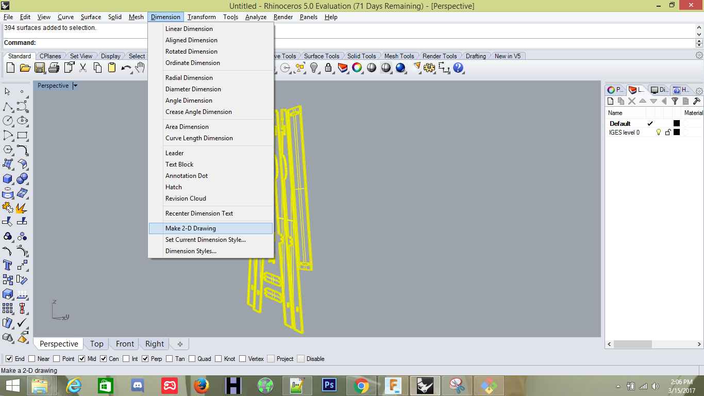Click the hammer Tools icon in Layers panel
This screenshot has height=396, width=704.
pos(697,101)
